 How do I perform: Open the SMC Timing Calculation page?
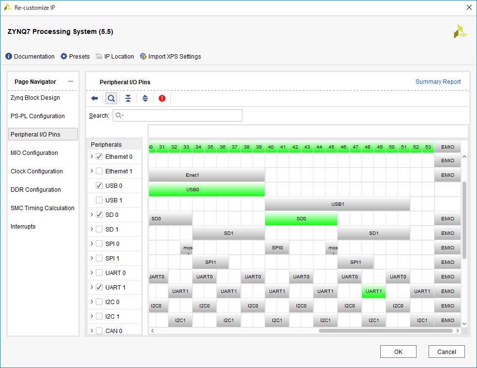(42, 208)
